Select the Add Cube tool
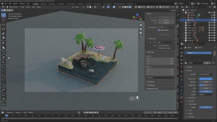217x122 pixels. (x=4, y=52)
